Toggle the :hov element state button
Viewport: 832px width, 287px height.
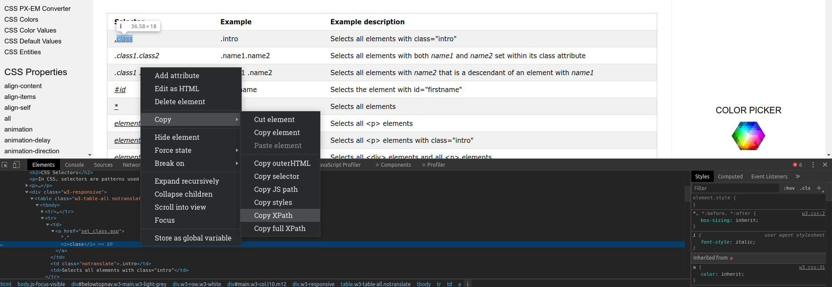click(x=789, y=188)
